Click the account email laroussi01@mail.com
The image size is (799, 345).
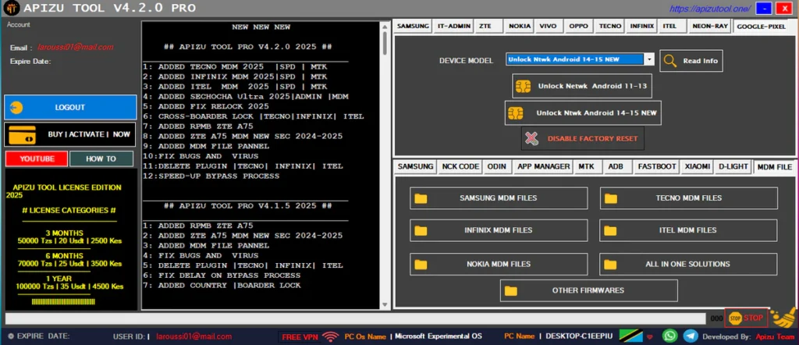coord(75,48)
